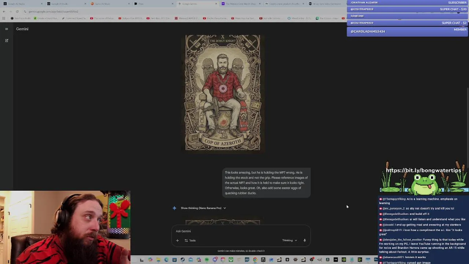Viewport: 469px width, 264px height.
Task: Click the plus icon to add files
Action: coord(177,241)
